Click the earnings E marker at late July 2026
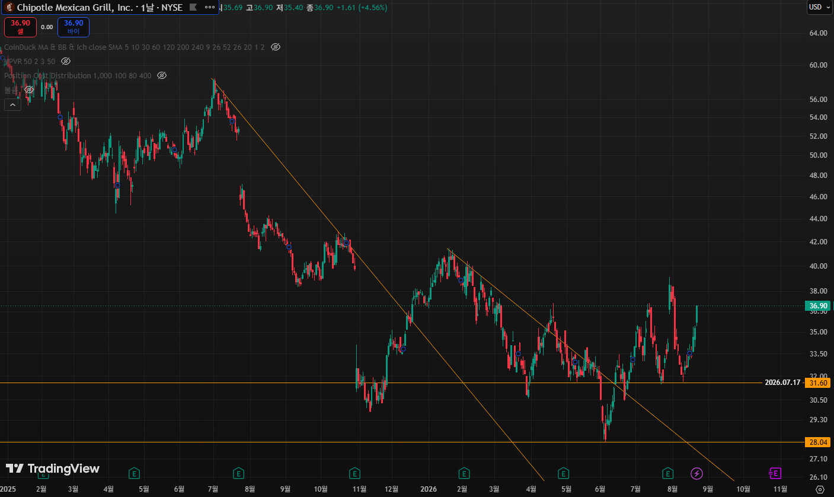 pyautogui.click(x=668, y=473)
